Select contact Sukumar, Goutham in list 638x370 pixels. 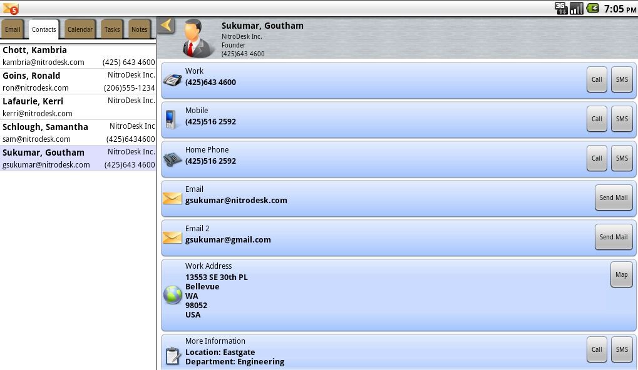[x=78, y=158]
